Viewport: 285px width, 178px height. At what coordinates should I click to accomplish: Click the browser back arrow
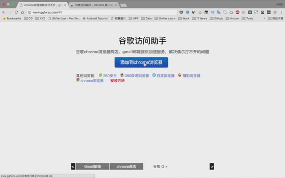point(4,12)
